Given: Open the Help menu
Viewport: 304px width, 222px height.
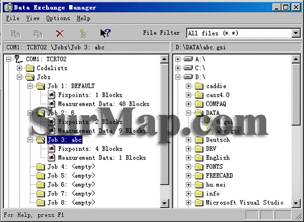Looking at the screenshot, I should pos(83,19).
